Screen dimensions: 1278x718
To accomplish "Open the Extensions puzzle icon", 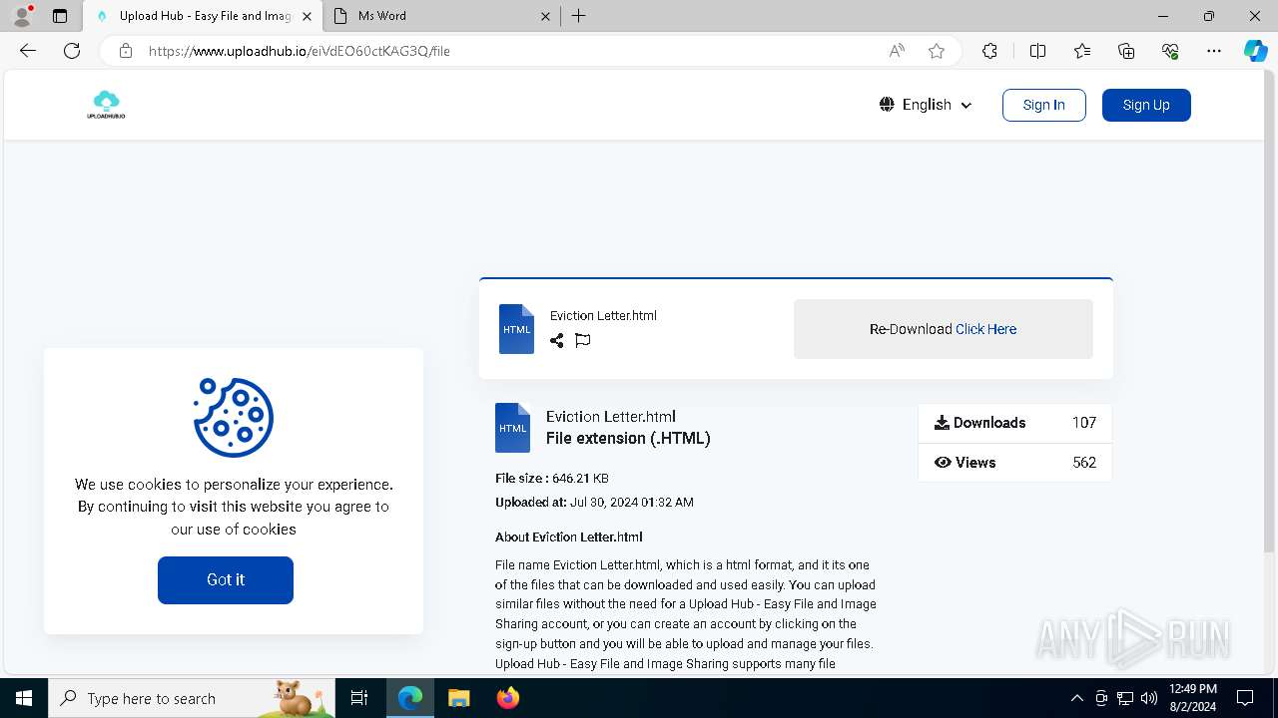I will tap(989, 51).
